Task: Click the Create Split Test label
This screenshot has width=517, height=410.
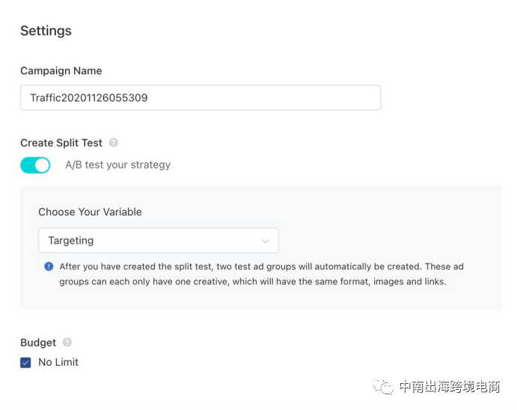Action: click(61, 142)
